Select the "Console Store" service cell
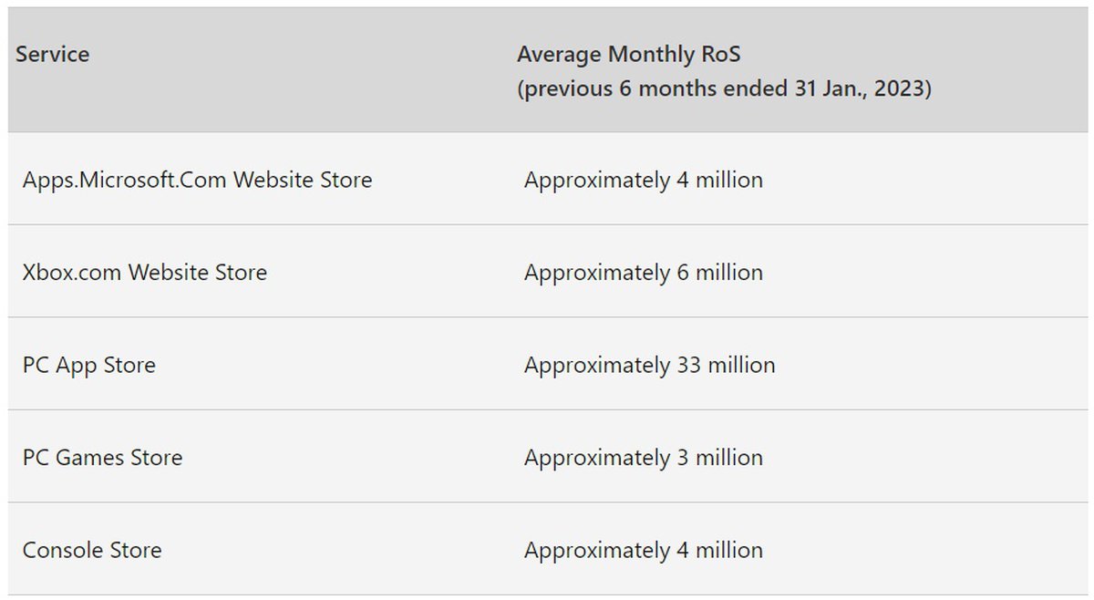Image resolution: width=1094 pixels, height=600 pixels. [91, 551]
